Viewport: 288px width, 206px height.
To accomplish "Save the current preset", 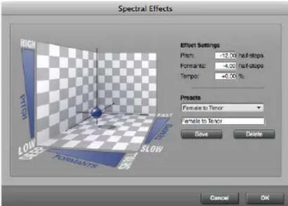I will click(x=202, y=135).
